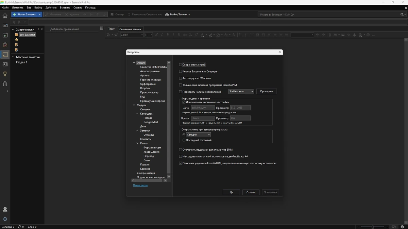Click the zoom minus button in status bar

(358, 227)
